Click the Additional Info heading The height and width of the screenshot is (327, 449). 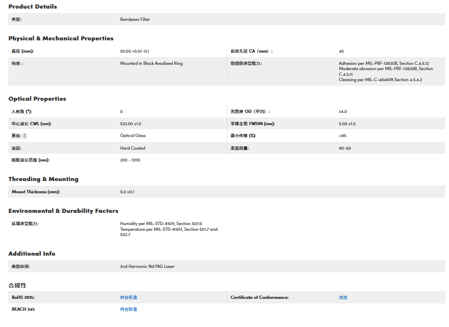32,254
